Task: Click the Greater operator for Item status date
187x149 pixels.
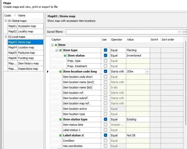Action: tap(118, 125)
